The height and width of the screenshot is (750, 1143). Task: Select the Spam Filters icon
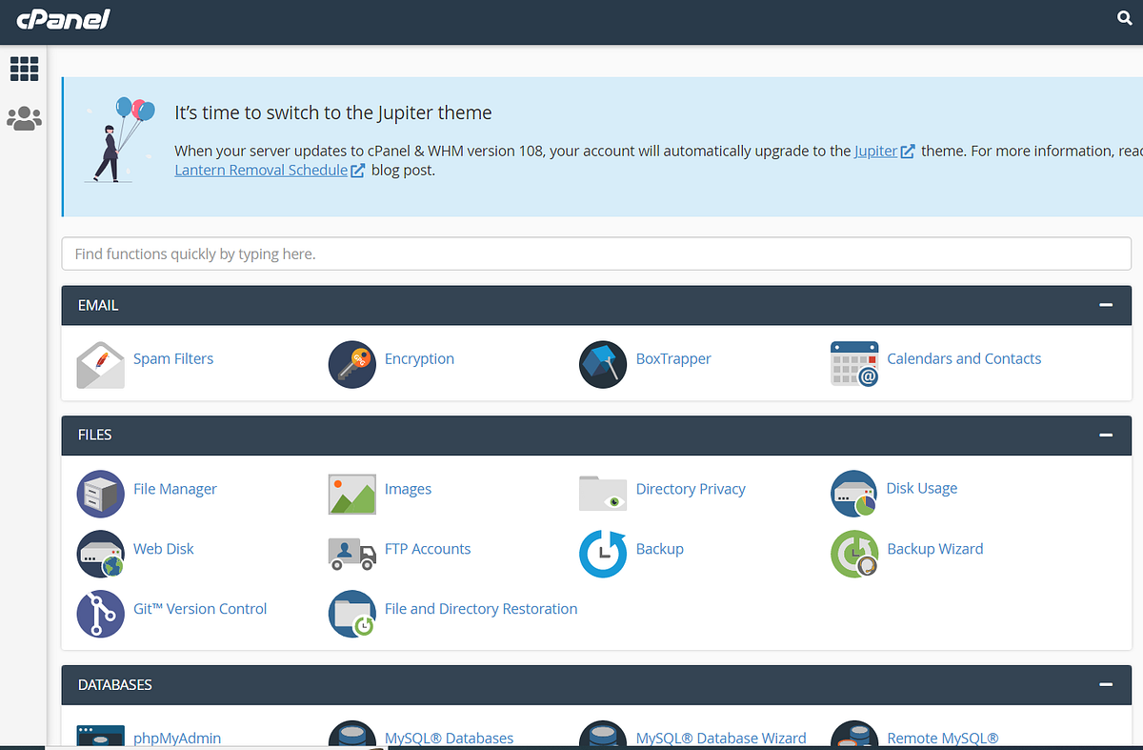pos(100,364)
